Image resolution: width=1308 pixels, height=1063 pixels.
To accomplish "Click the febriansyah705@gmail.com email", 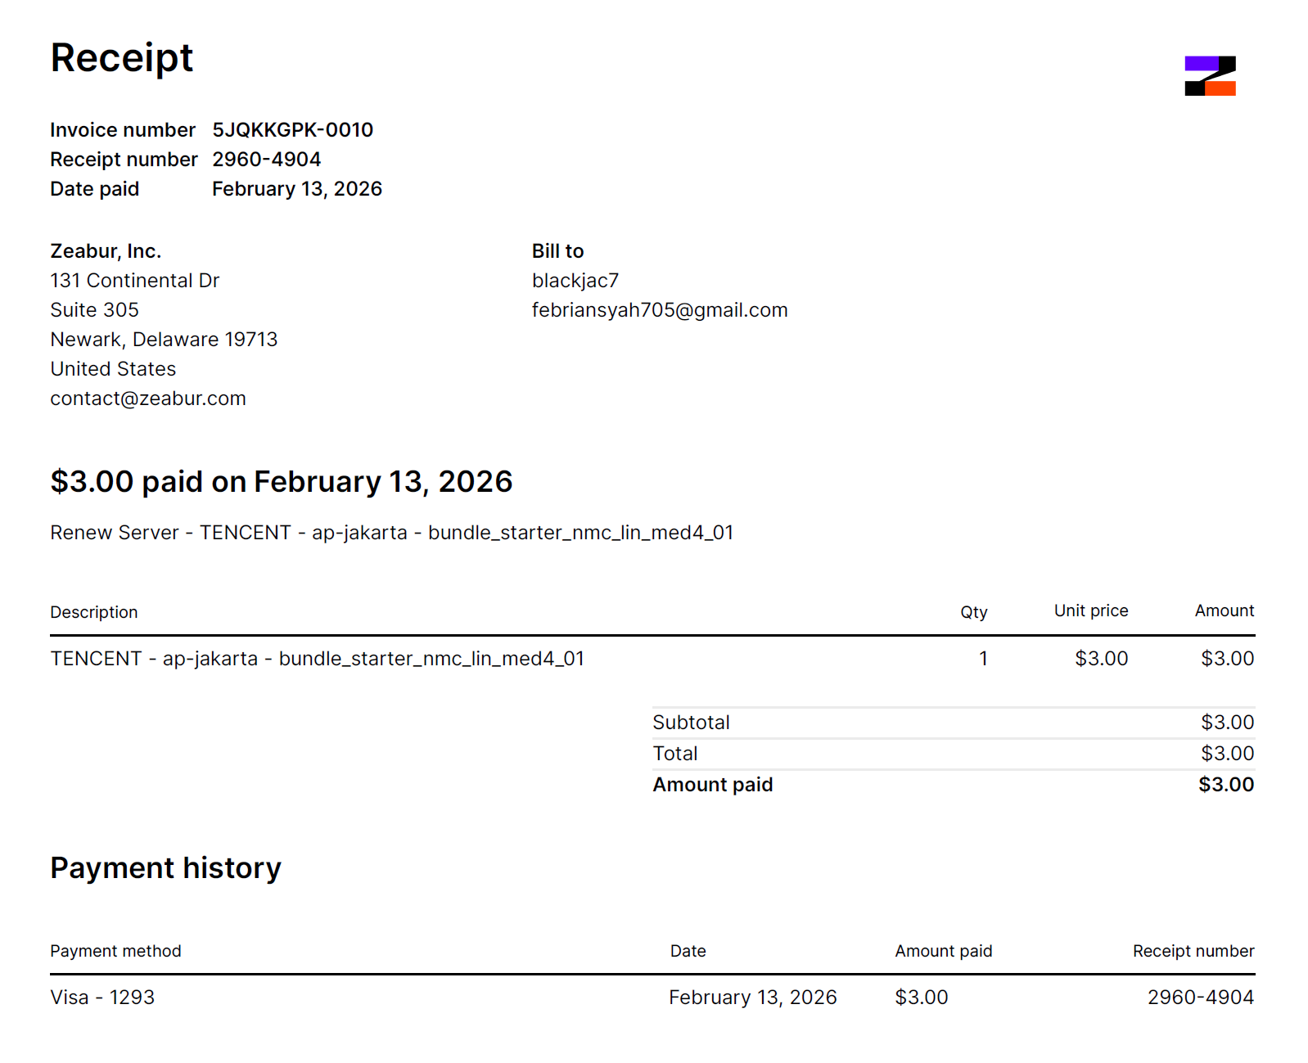I will pos(659,310).
